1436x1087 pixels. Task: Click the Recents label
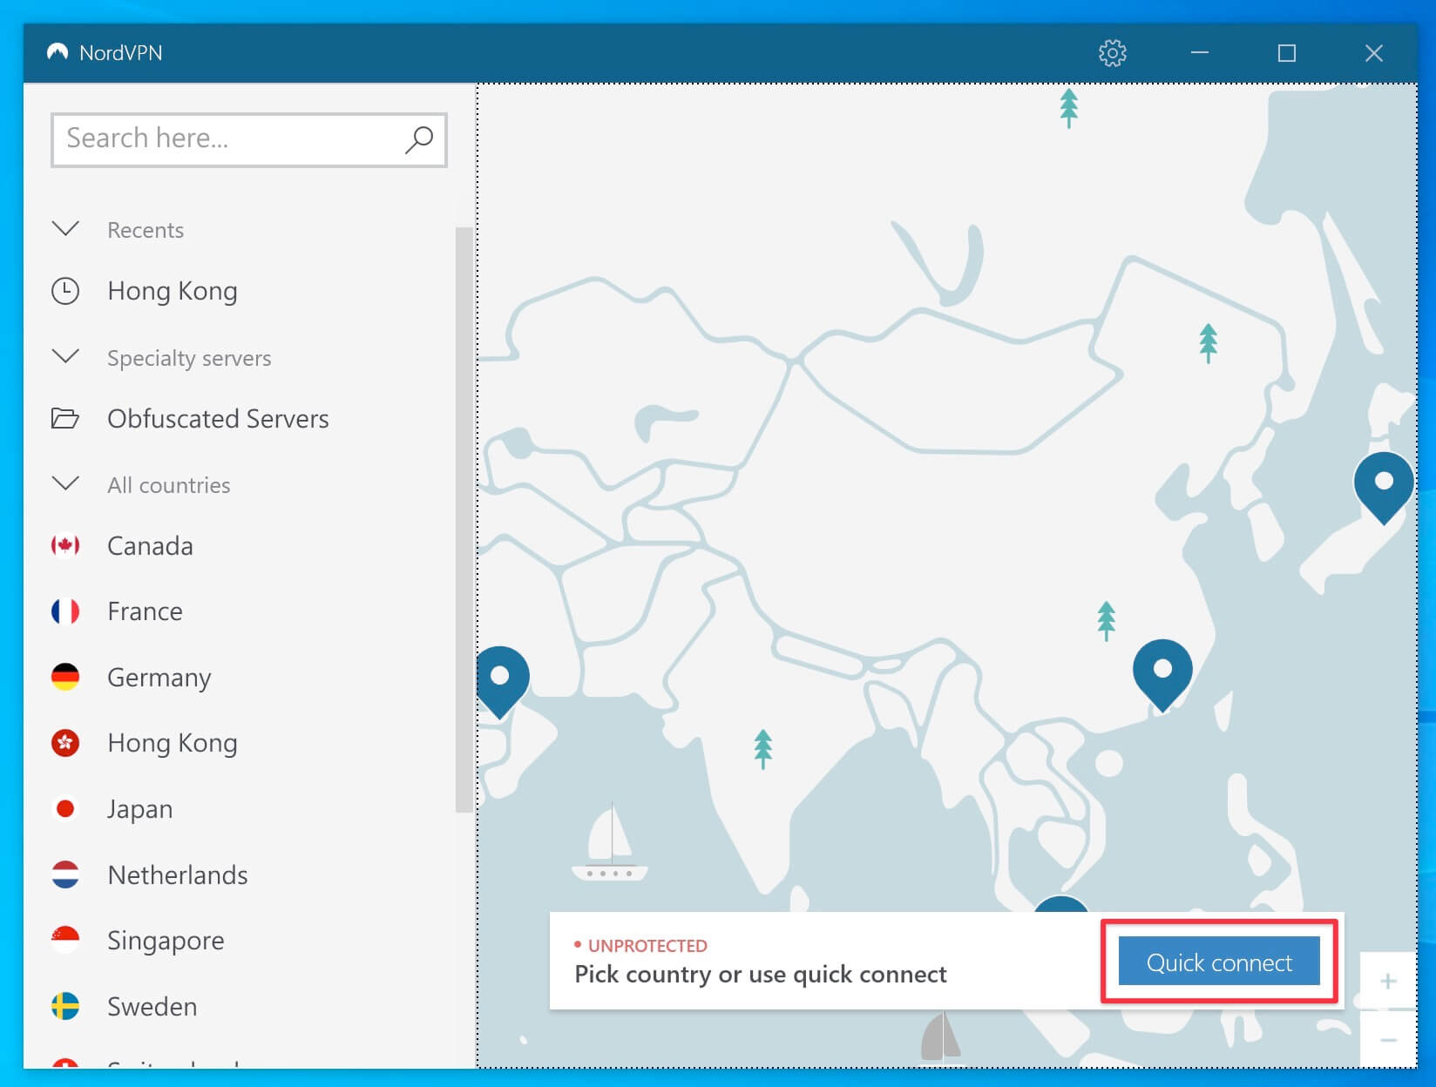pyautogui.click(x=146, y=230)
